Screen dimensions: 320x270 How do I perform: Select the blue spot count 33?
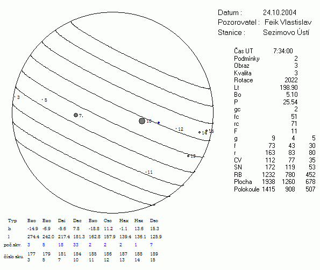click(x=76, y=245)
